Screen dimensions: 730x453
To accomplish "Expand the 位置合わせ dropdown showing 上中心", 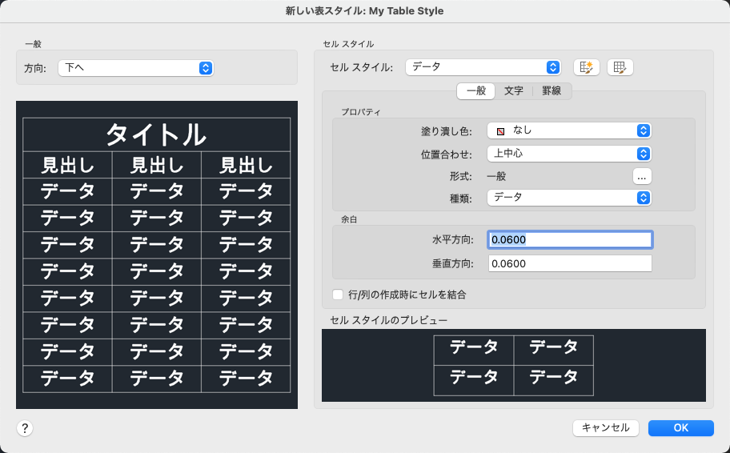I will point(569,154).
